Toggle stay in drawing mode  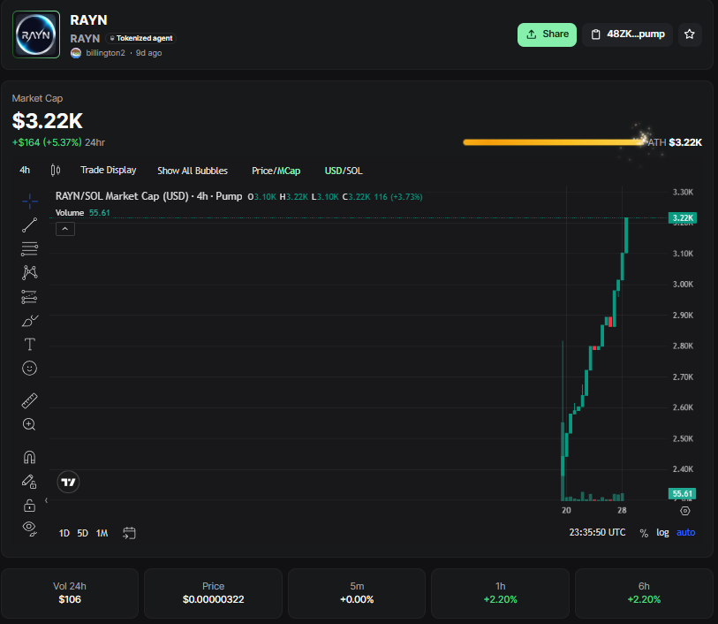(30, 482)
